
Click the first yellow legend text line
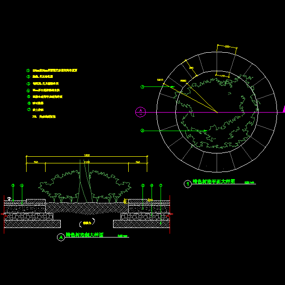55,70
